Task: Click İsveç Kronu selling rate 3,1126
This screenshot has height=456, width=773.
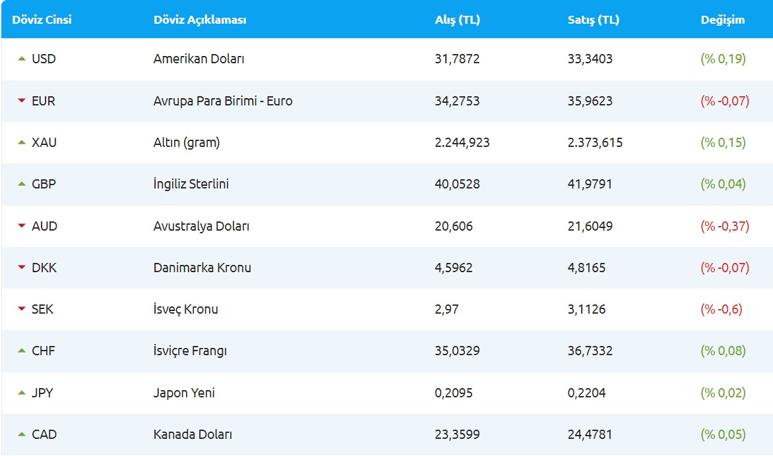Action: coord(586,309)
